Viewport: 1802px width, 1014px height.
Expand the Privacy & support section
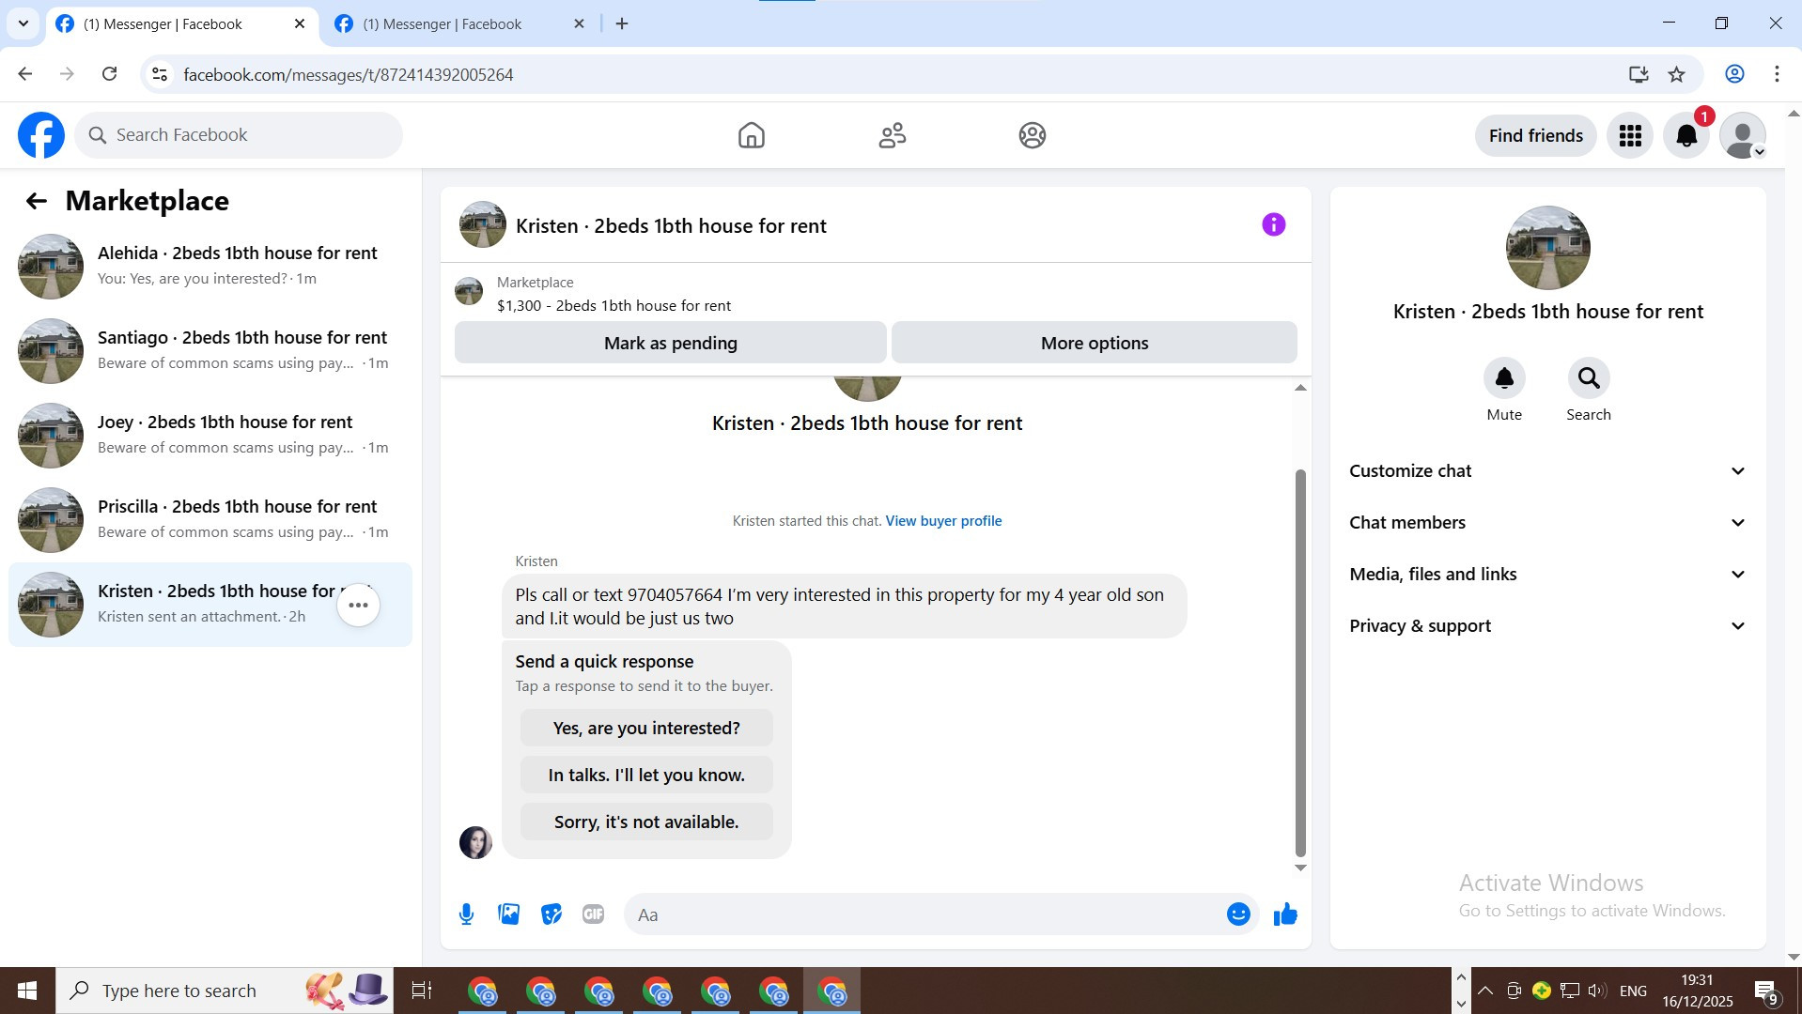[1548, 626]
